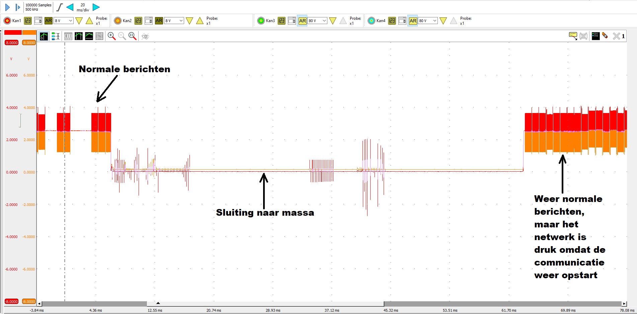Viewport: 637px width, 314px height.
Task: Open the comment tool icon
Action: tap(573, 36)
